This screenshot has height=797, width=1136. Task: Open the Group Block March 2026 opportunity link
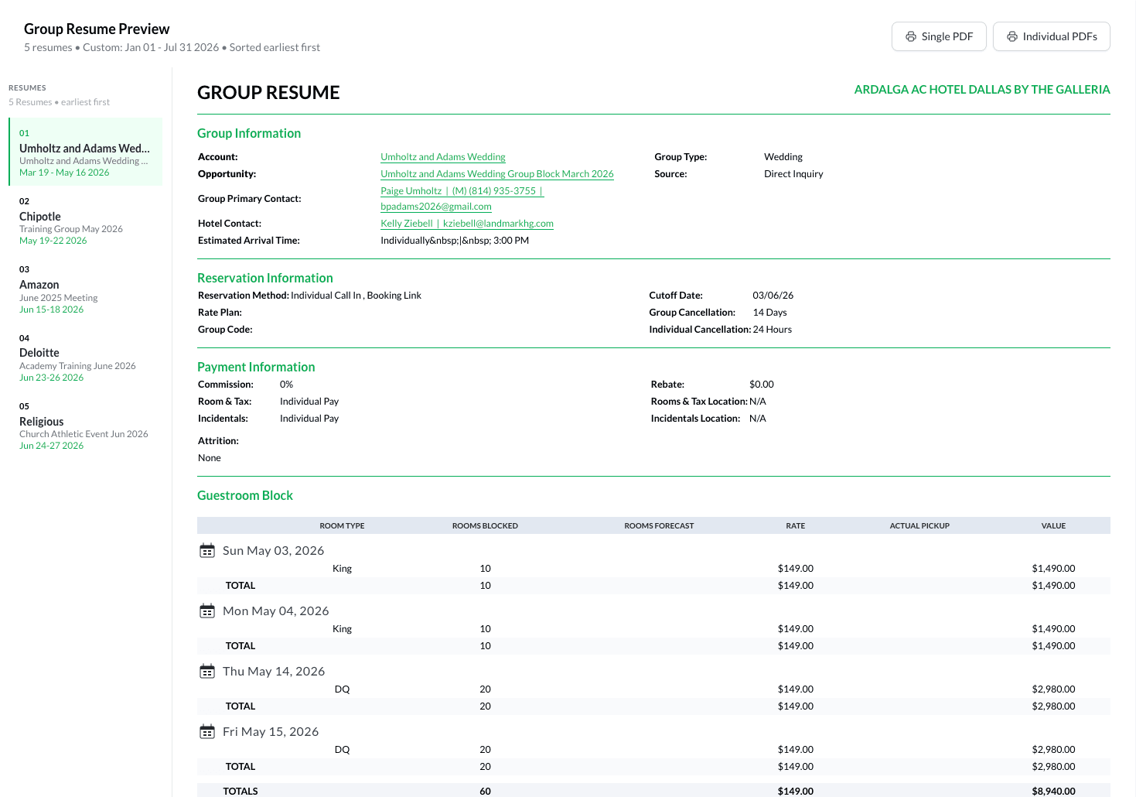[x=497, y=174]
